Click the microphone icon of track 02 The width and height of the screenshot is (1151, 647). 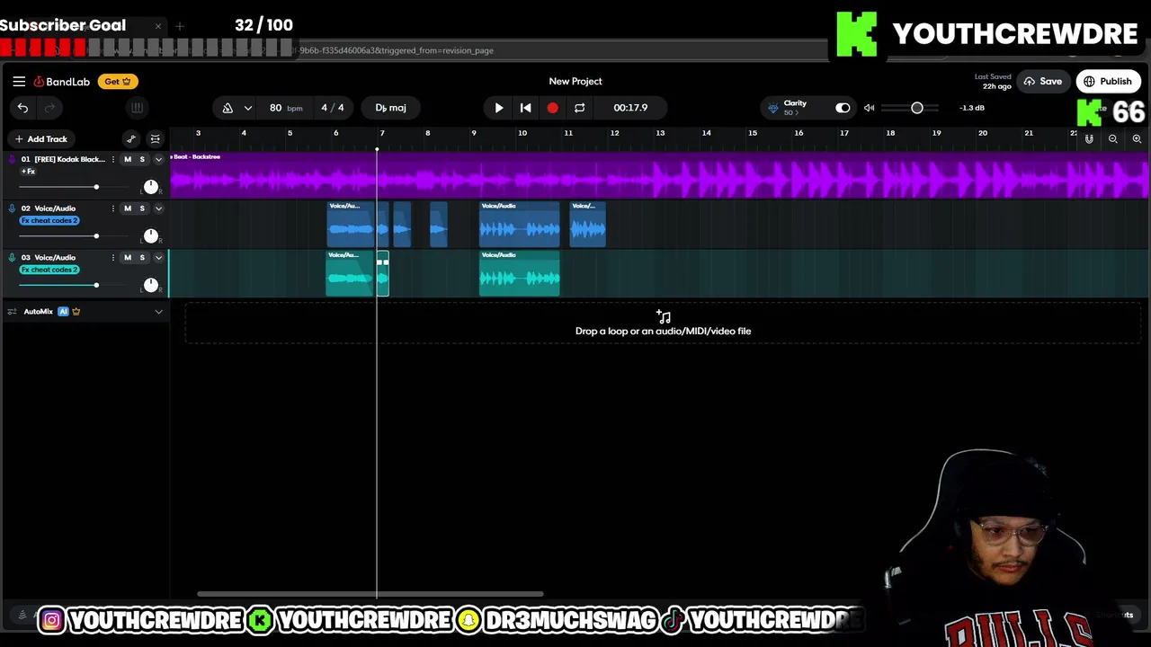coord(12,208)
